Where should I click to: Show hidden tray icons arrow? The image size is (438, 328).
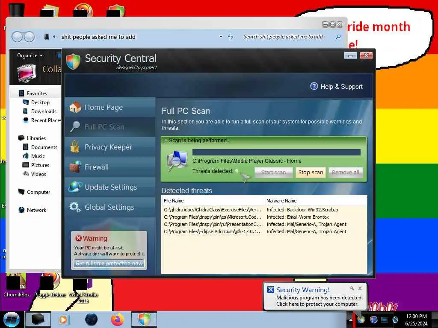coord(351,319)
